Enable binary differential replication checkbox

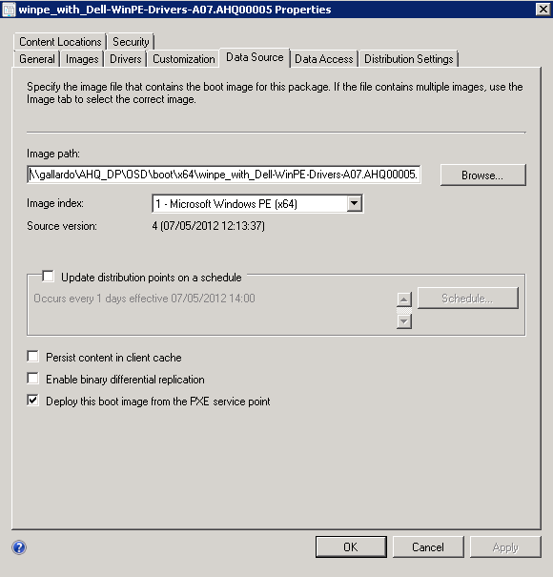pyautogui.click(x=32, y=379)
